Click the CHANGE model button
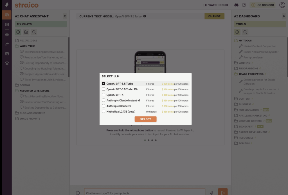 tap(214, 16)
